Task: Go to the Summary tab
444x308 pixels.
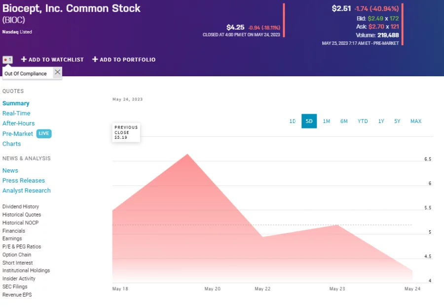Action: [x=16, y=103]
